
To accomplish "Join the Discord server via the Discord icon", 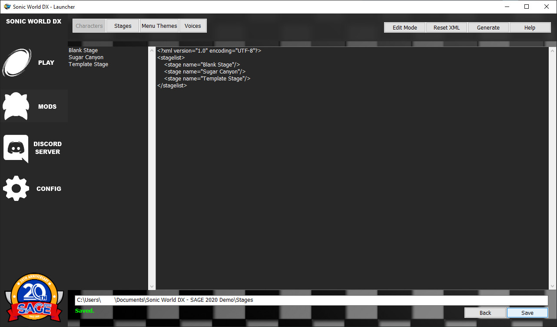I will pos(16,148).
